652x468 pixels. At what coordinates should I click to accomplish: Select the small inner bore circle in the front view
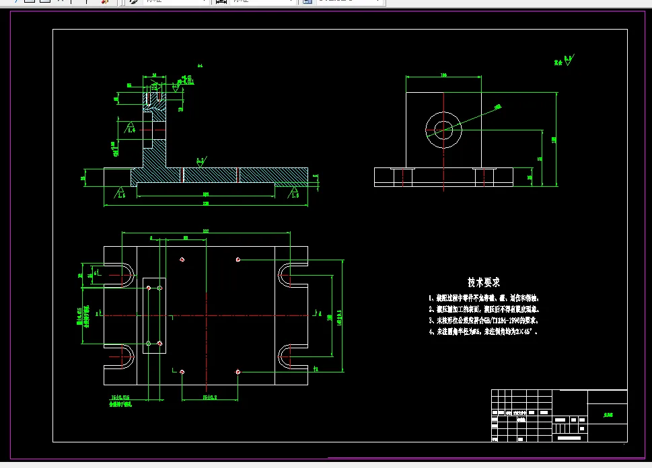point(443,130)
